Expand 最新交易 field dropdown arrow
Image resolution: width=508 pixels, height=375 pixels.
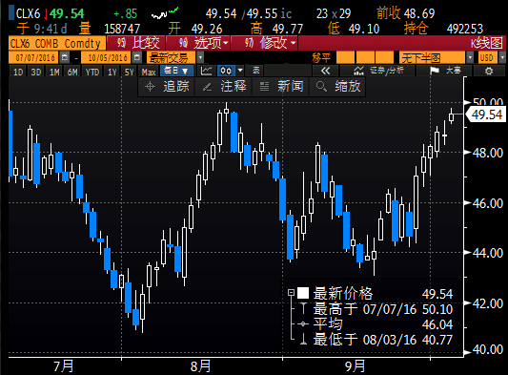coord(200,58)
